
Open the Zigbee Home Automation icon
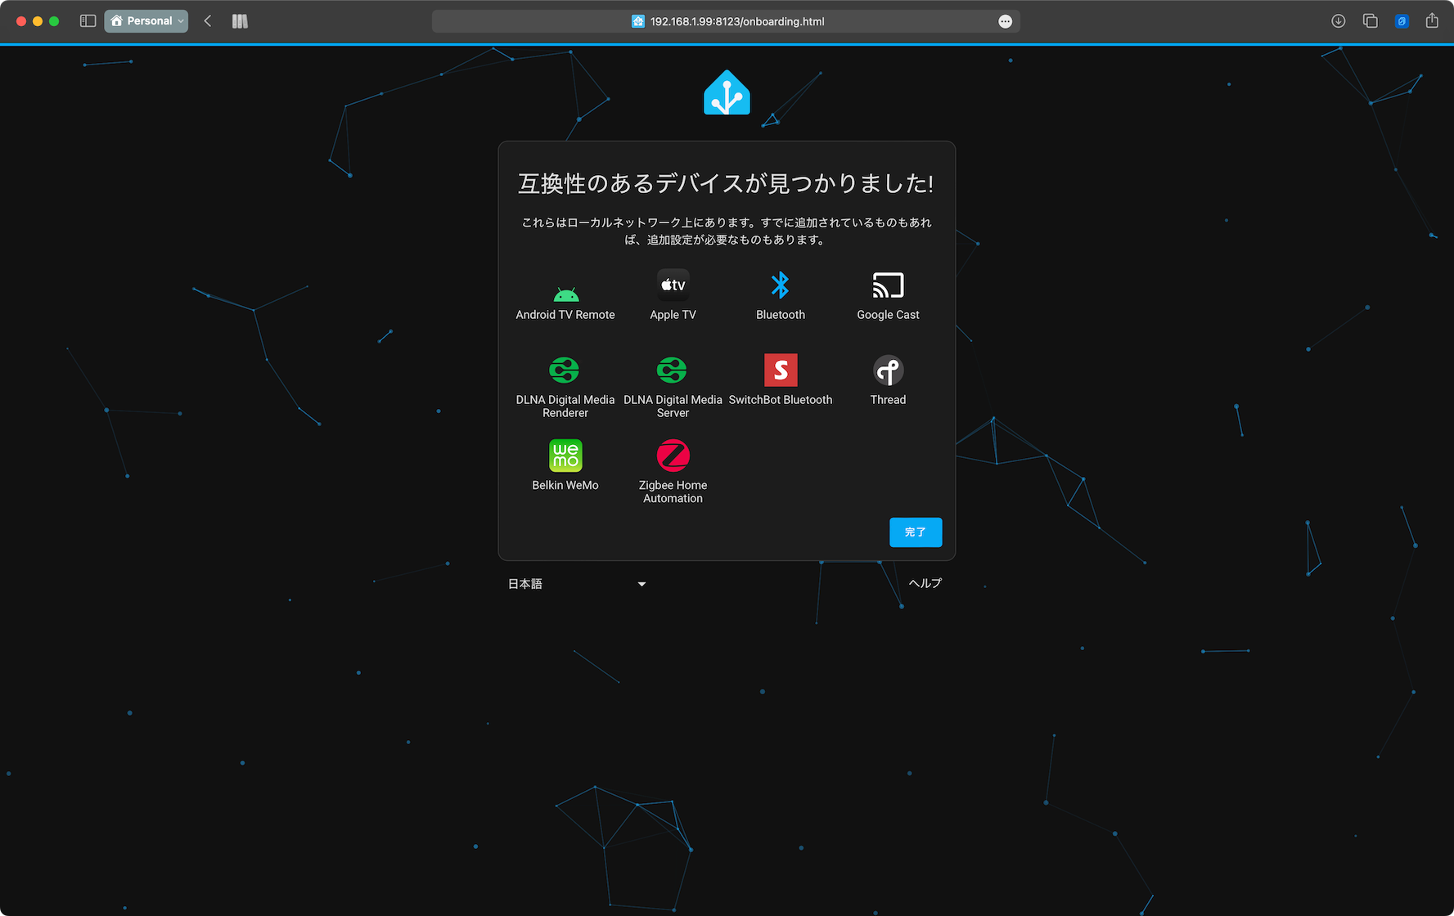click(673, 456)
